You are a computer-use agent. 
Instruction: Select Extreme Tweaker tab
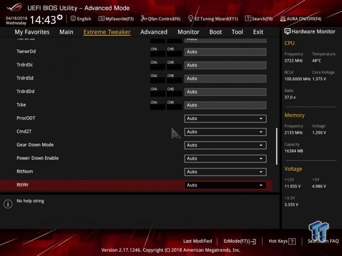[107, 32]
